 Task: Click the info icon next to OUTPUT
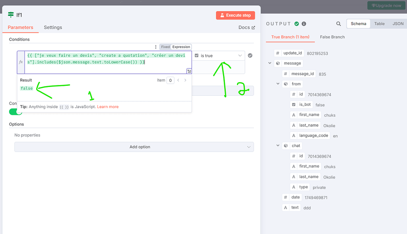303,23
